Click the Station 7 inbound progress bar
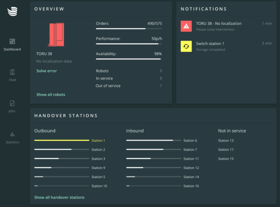The height and width of the screenshot is (207, 280). tap(154, 150)
